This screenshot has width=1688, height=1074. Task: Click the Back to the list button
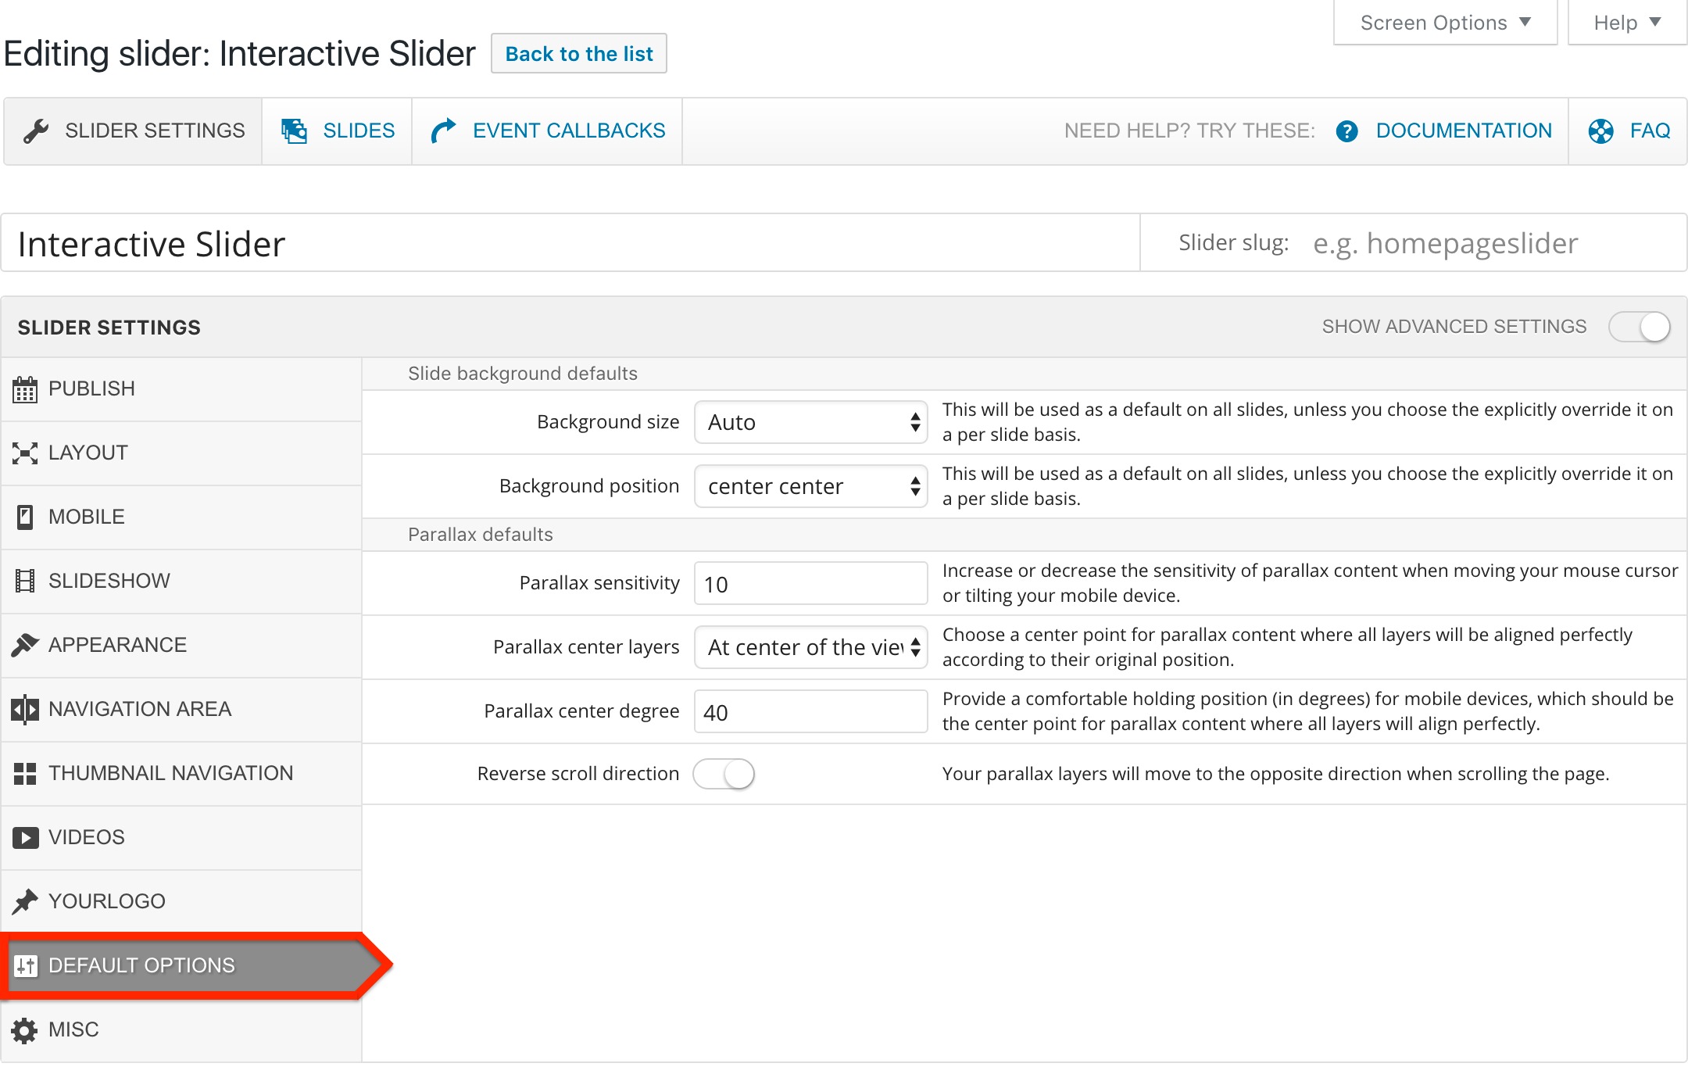pyautogui.click(x=579, y=53)
